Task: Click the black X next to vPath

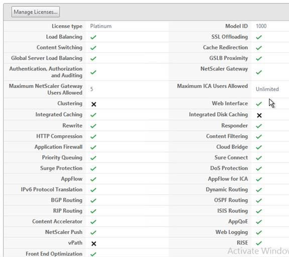Action: tap(94, 244)
